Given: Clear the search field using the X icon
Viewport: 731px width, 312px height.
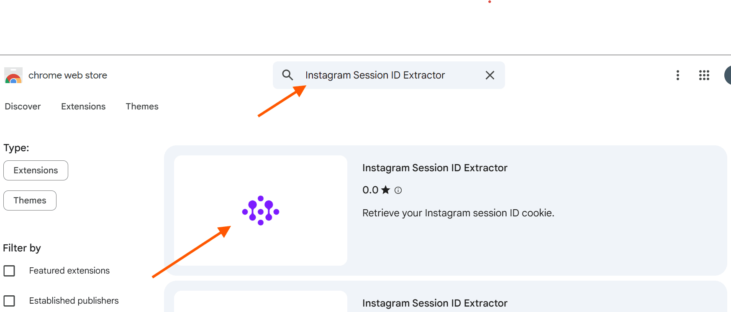Looking at the screenshot, I should (490, 75).
